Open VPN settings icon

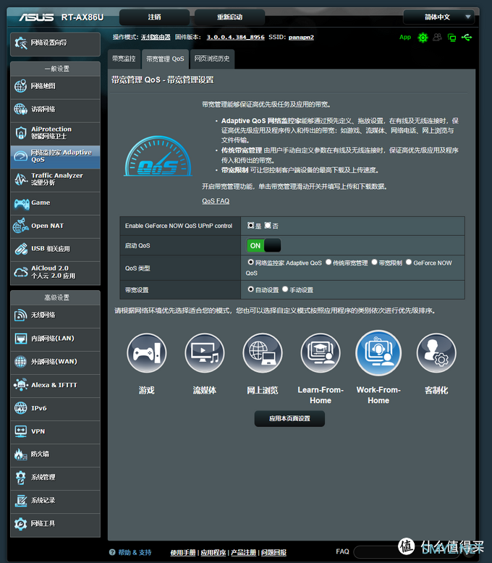click(x=21, y=431)
